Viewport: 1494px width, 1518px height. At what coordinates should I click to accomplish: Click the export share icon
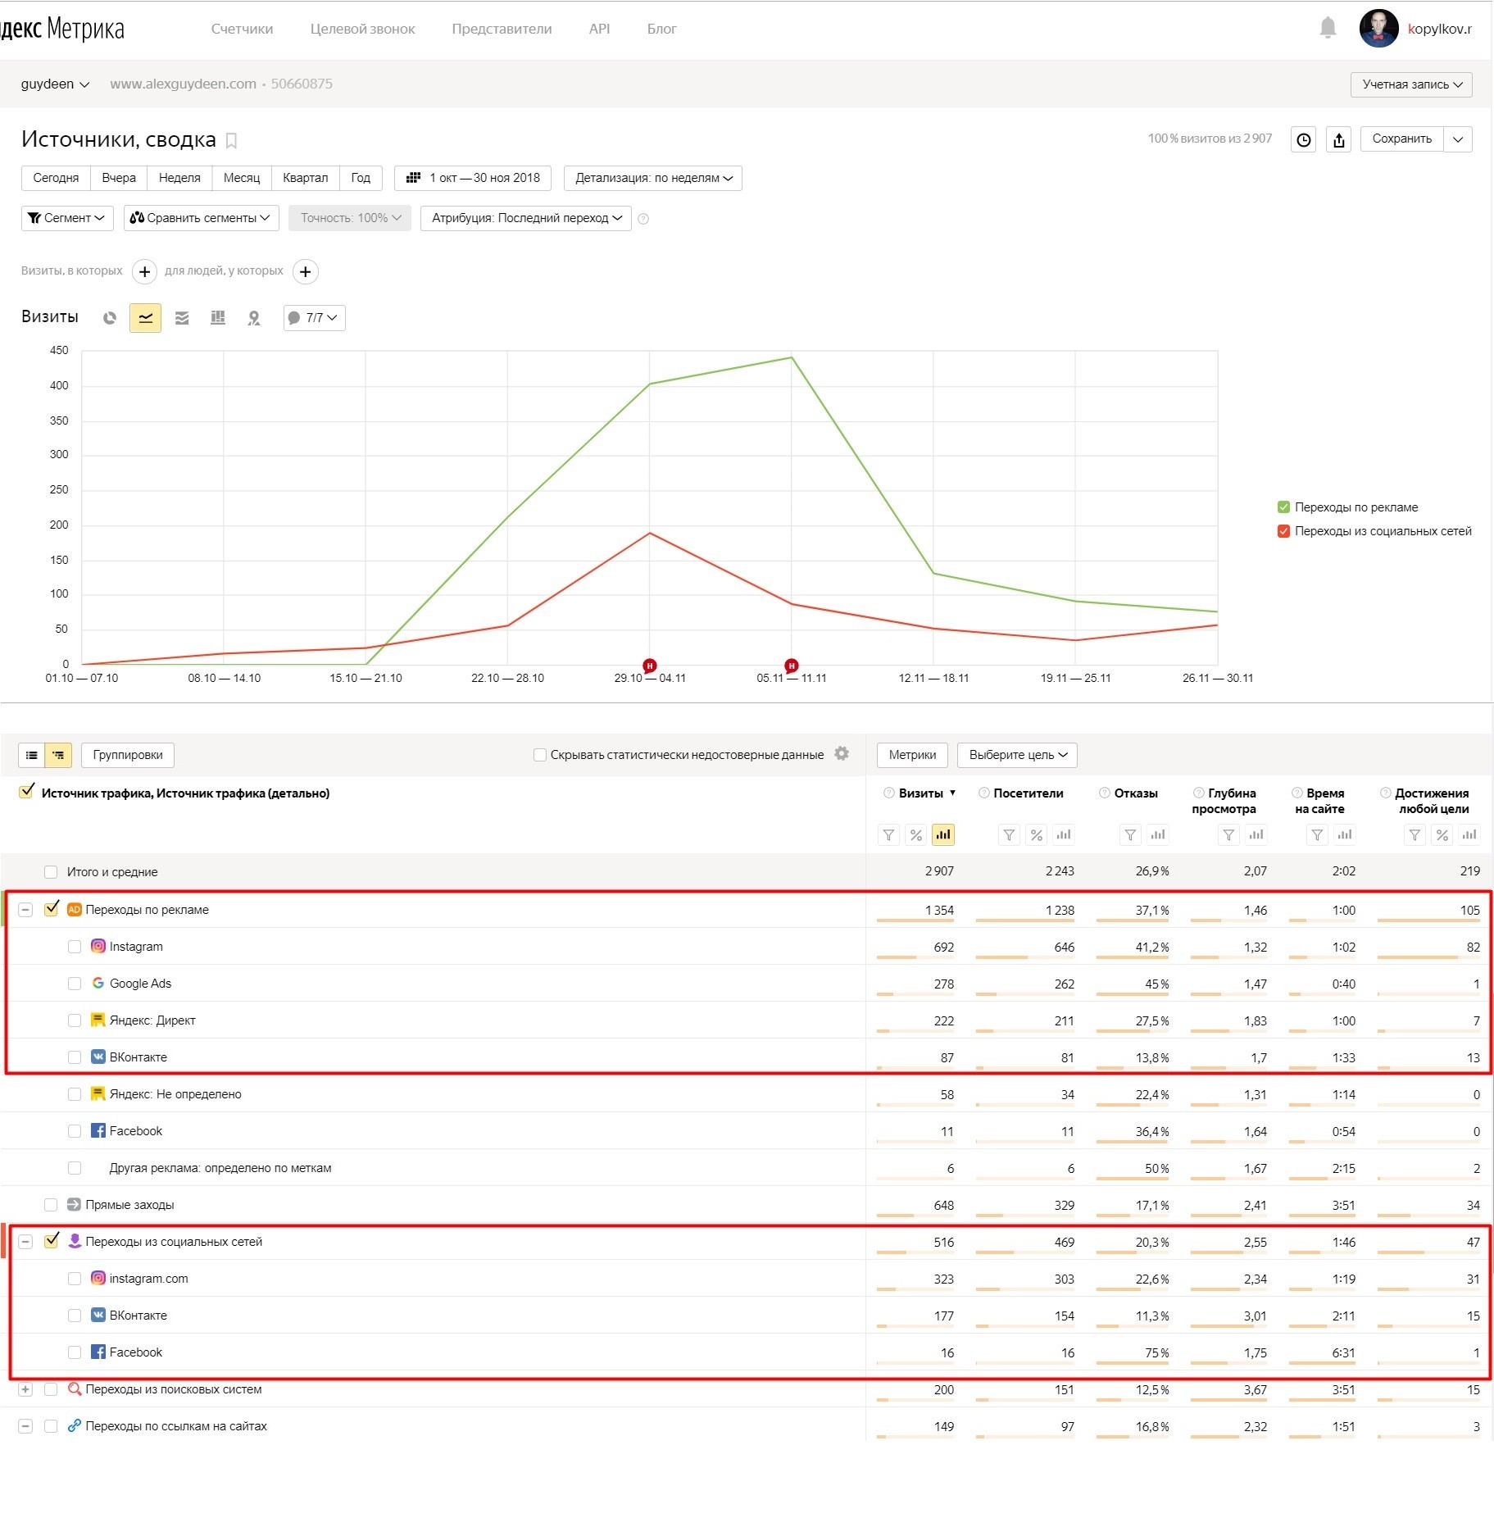tap(1339, 139)
